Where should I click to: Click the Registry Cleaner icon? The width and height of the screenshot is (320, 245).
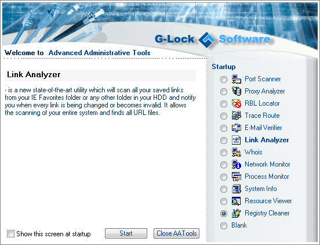237,213
